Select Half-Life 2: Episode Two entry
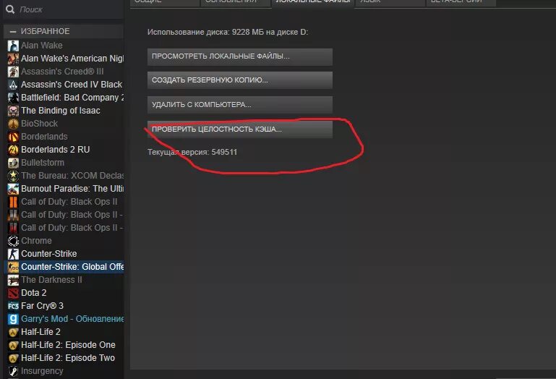The width and height of the screenshot is (556, 379). click(x=65, y=358)
